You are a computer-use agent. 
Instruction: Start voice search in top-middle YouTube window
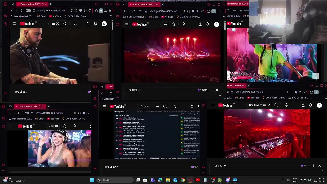coord(184,24)
